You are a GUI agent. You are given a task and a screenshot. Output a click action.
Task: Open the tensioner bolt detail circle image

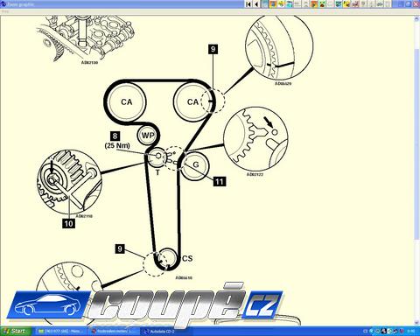click(x=69, y=182)
